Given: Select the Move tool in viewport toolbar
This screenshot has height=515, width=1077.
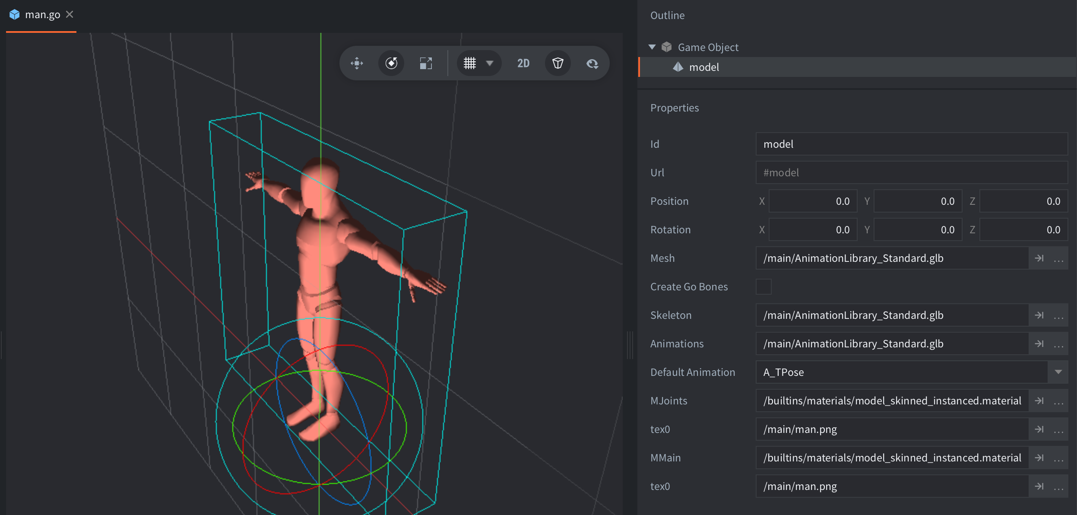Looking at the screenshot, I should tap(357, 64).
